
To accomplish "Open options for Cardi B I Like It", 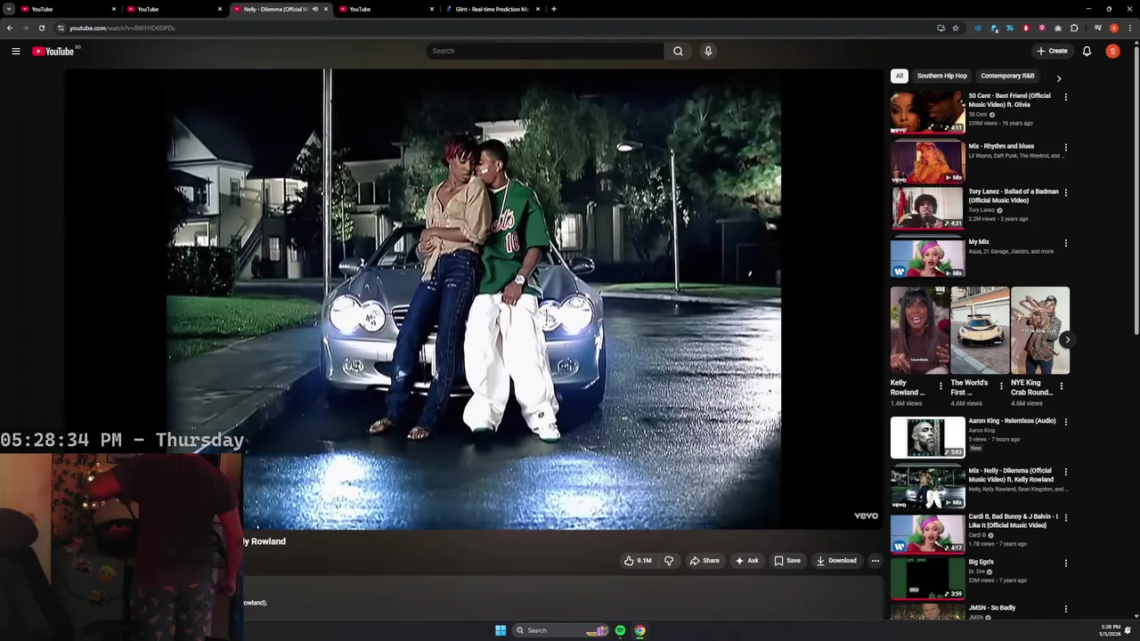I will pyautogui.click(x=1065, y=517).
